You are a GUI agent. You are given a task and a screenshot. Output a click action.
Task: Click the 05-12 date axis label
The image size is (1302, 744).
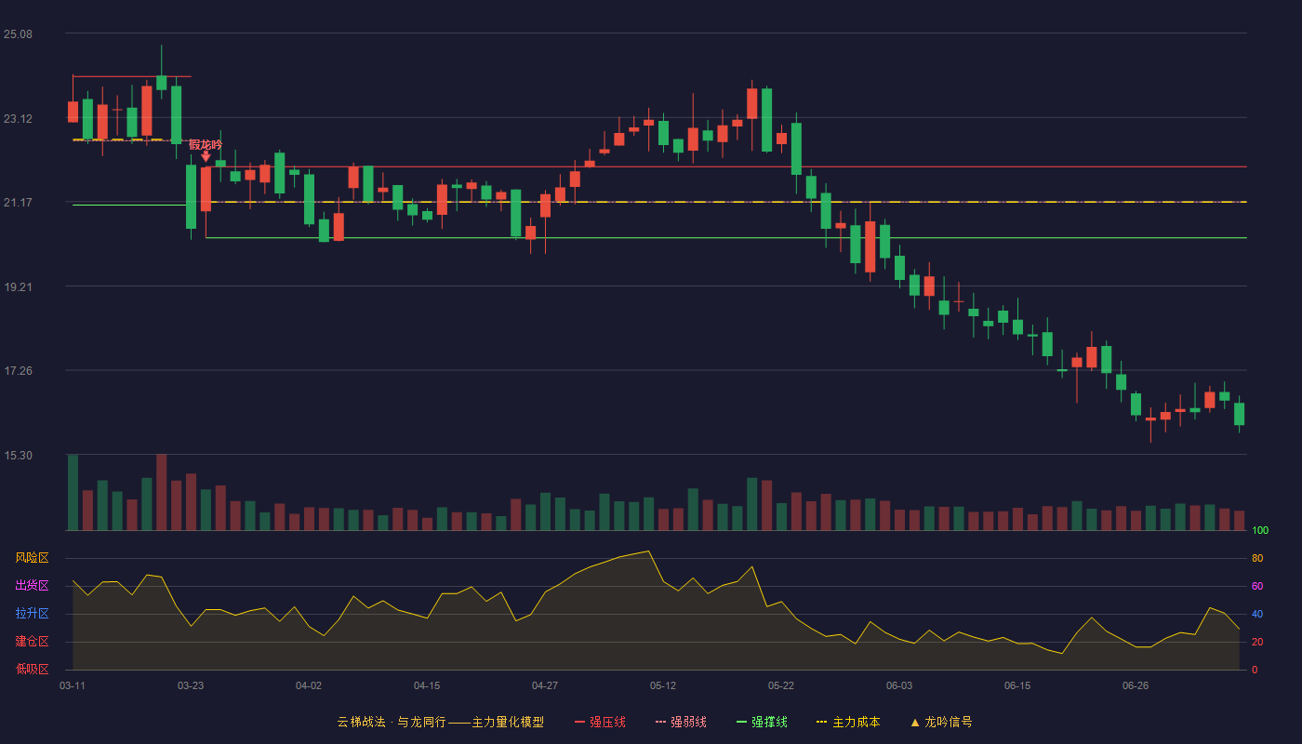[663, 685]
